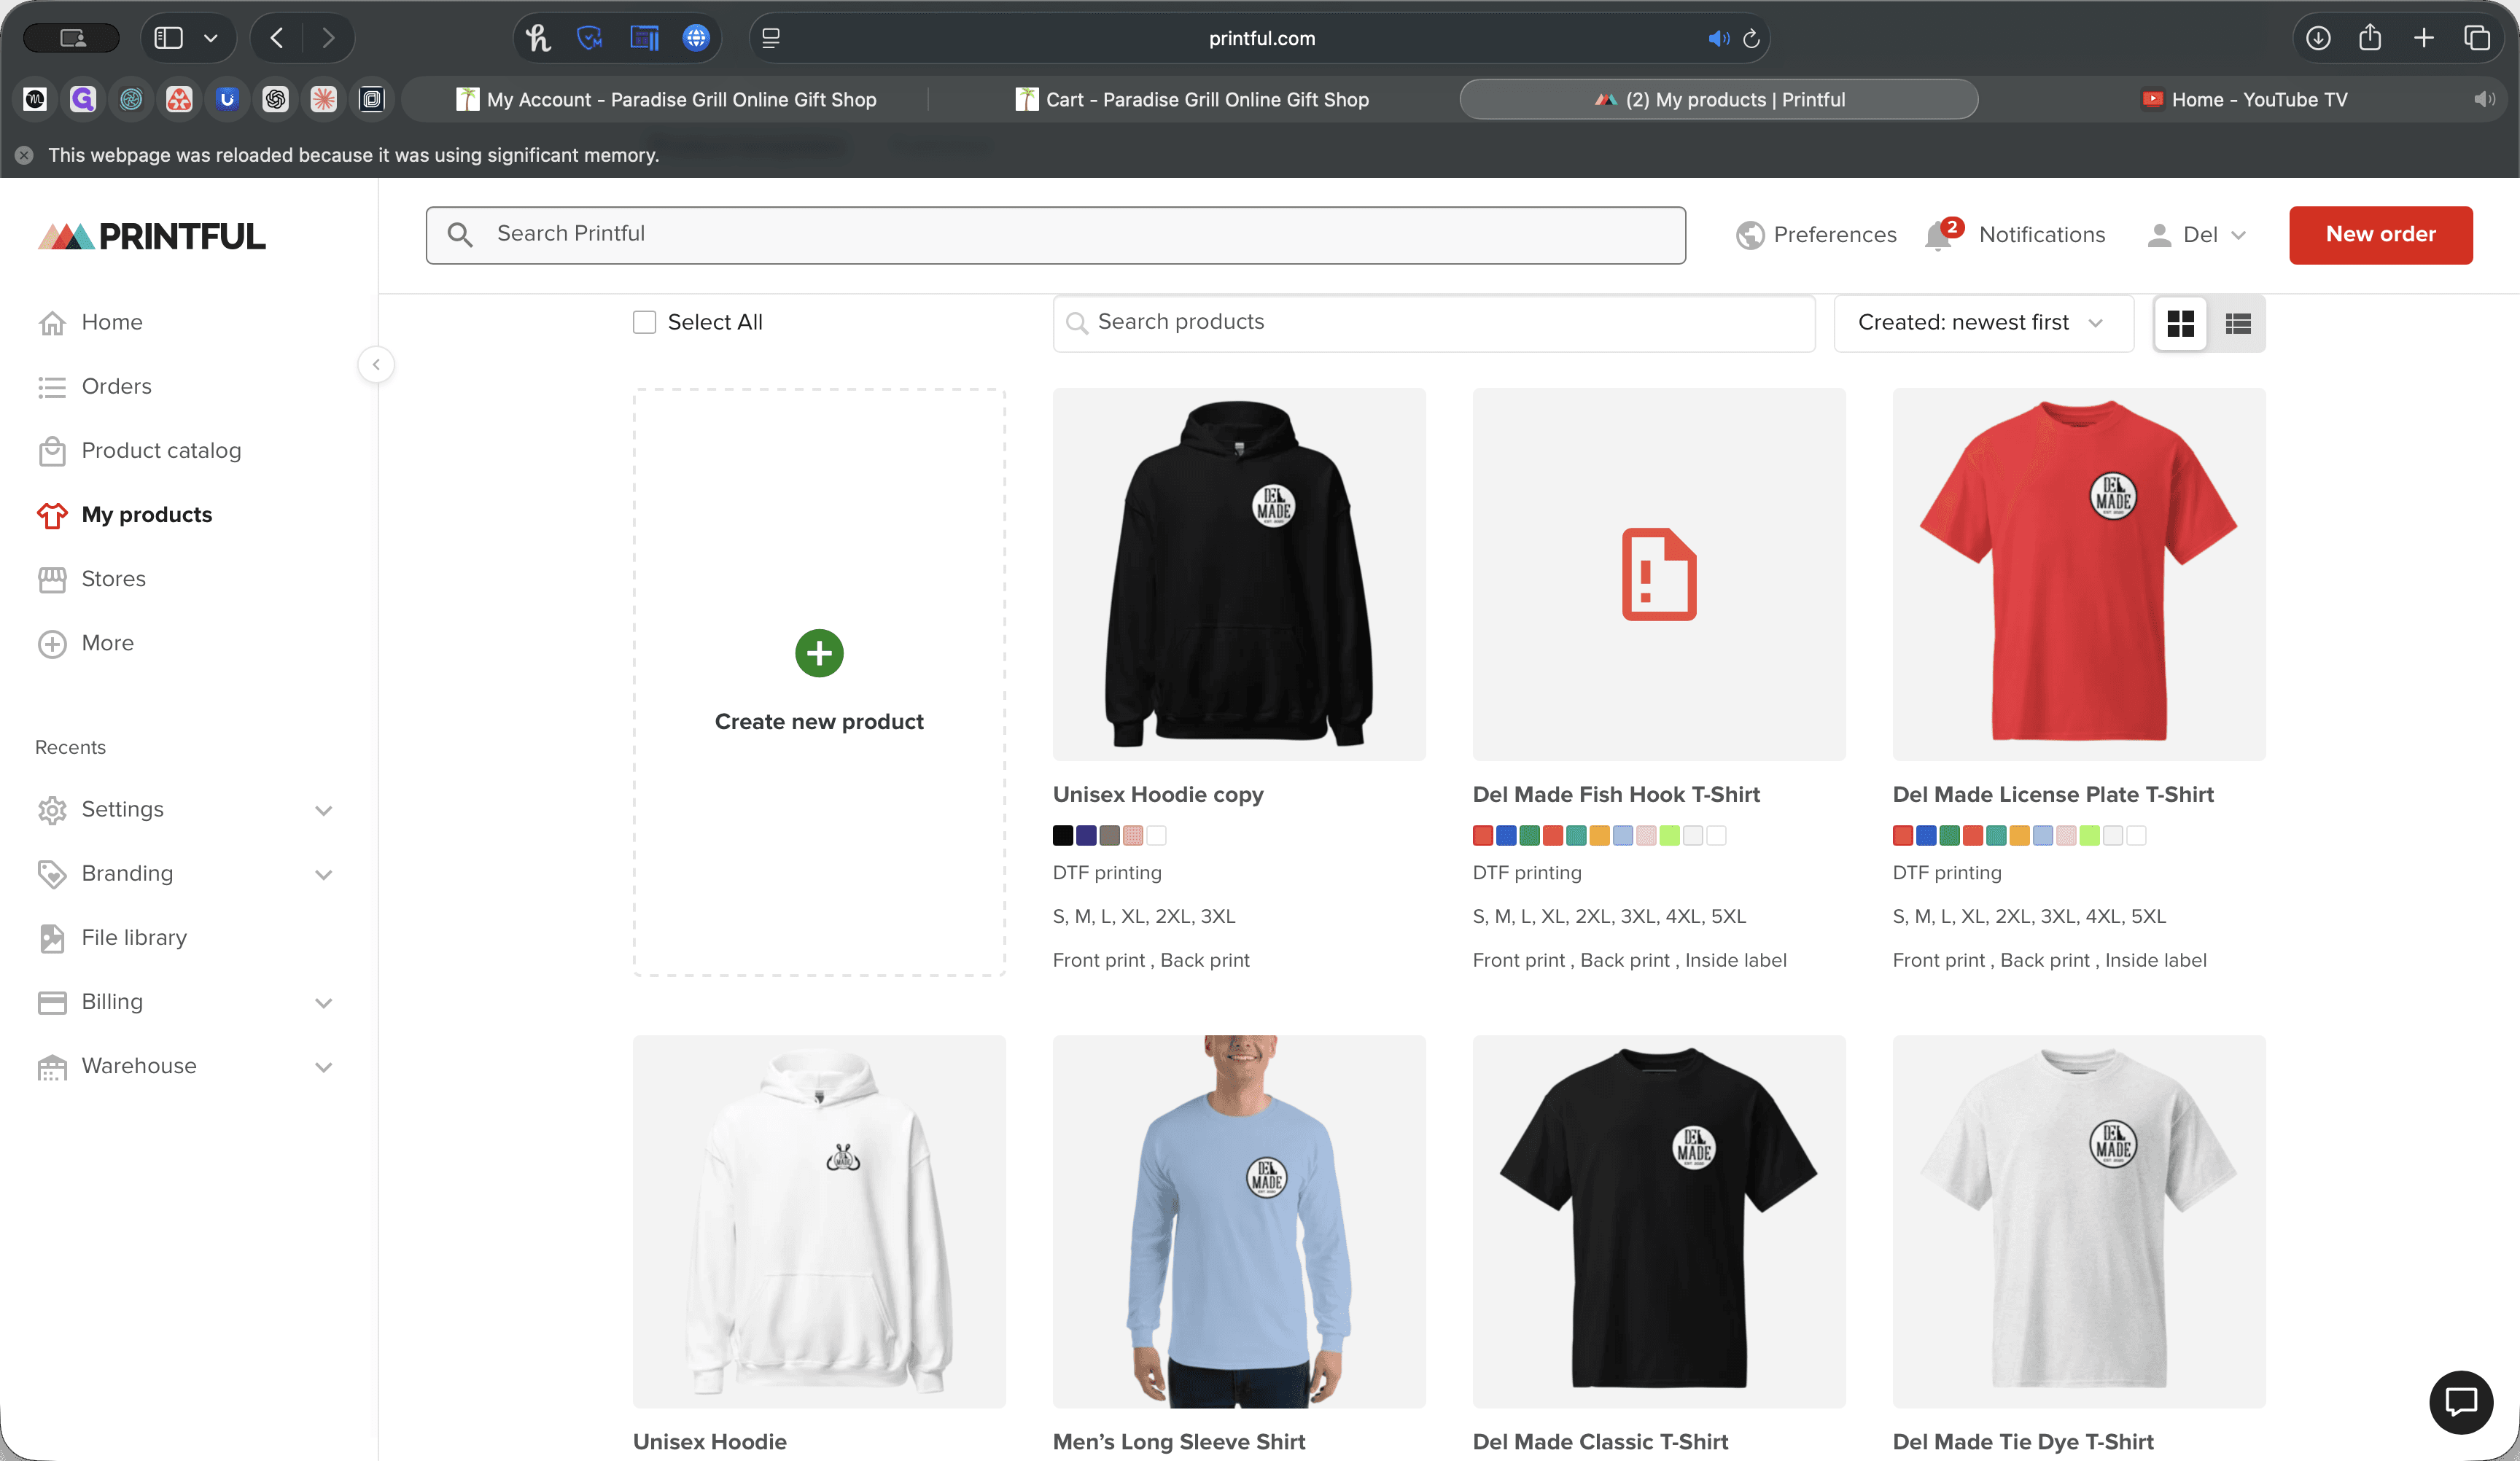Click the Safari share icon
The image size is (2520, 1461).
click(2370, 38)
